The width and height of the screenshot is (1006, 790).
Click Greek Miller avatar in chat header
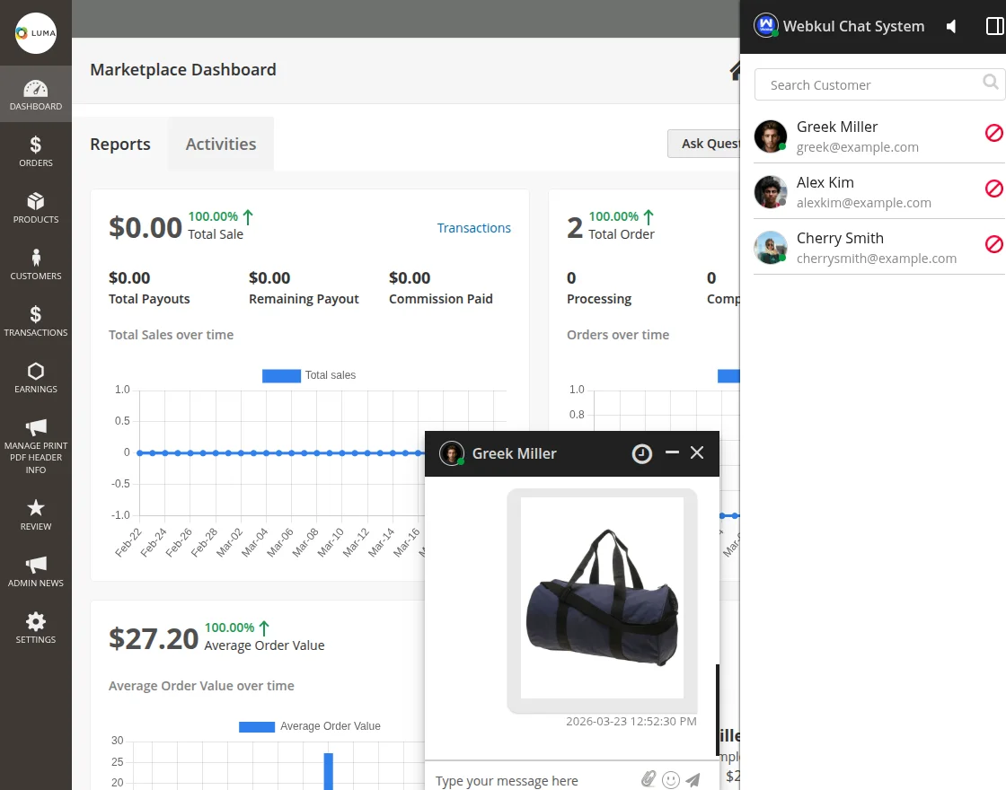(452, 453)
